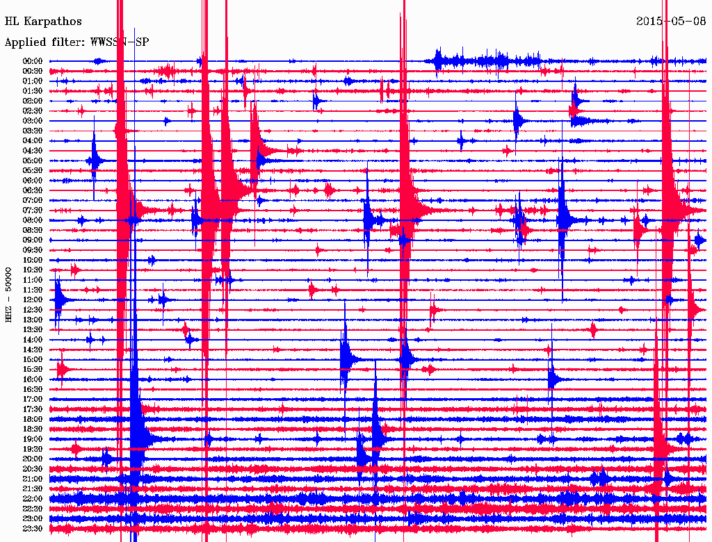Select the 06:00 time label

pyautogui.click(x=33, y=181)
